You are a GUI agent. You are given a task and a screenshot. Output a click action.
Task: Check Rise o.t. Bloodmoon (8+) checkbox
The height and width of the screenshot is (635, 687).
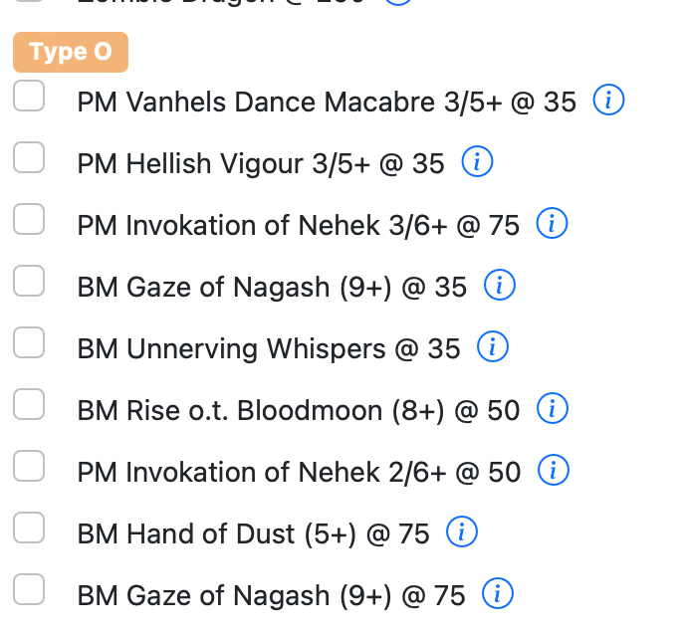tap(29, 405)
